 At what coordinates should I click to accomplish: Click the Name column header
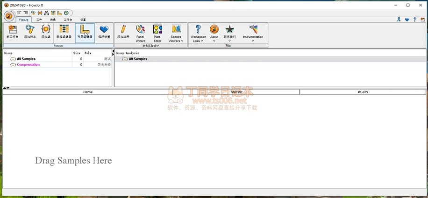click(88, 92)
